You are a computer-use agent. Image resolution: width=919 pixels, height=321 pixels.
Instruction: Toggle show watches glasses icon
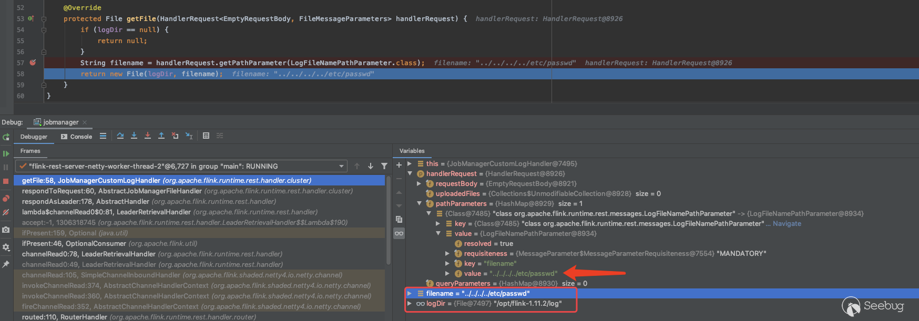click(399, 233)
